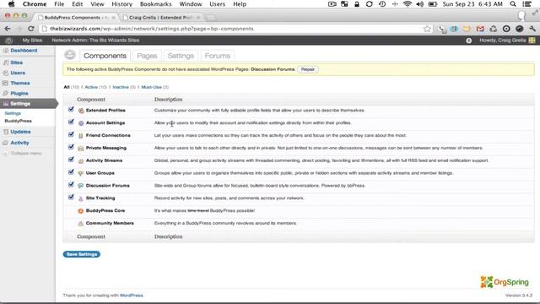Click the Activity Streams component icon
This screenshot has width=540, height=304.
[x=81, y=161]
